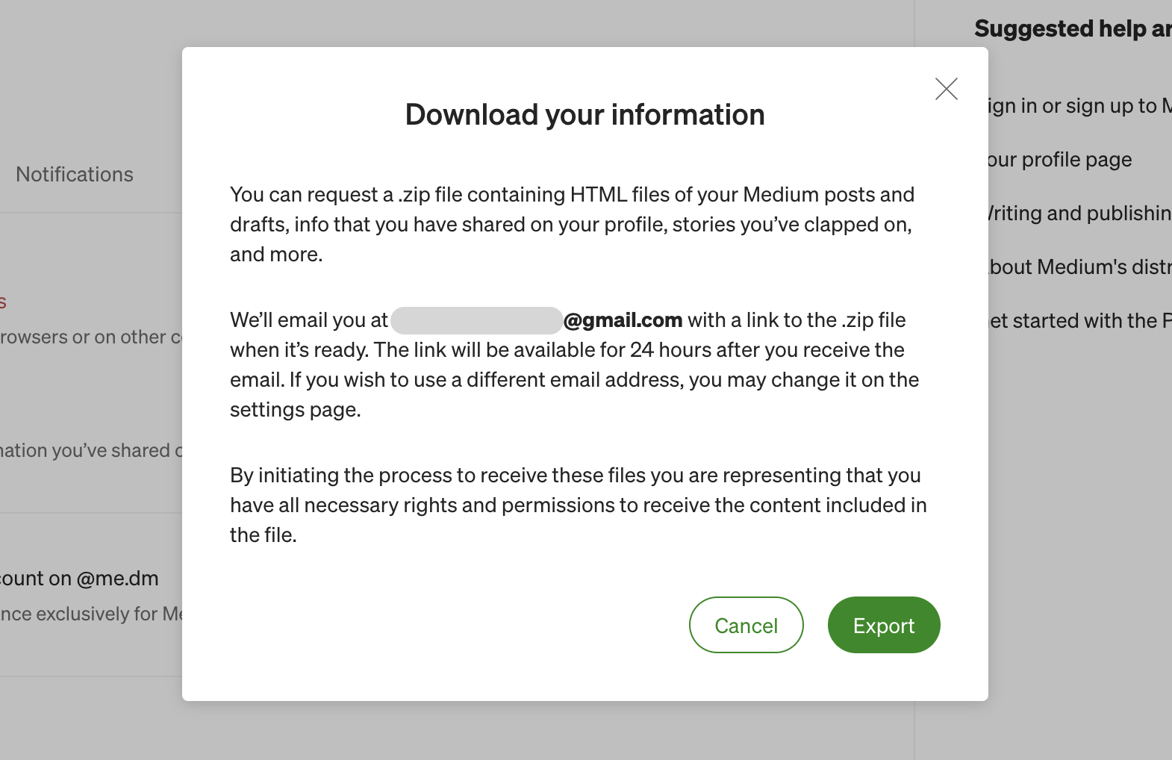Click the browsers or other devices description

coord(91,337)
